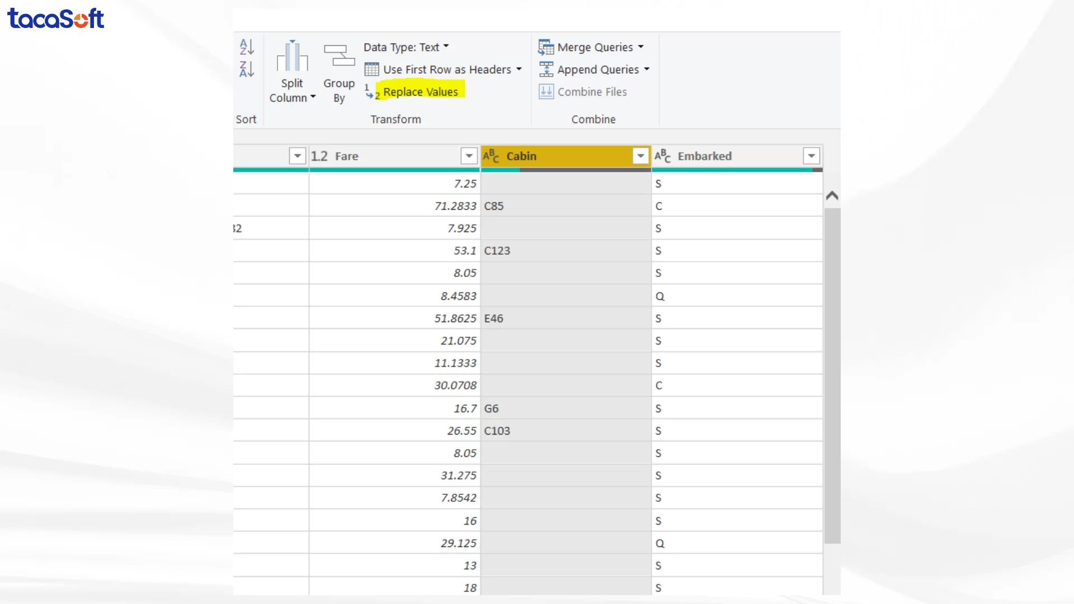1074x604 pixels.
Task: Open the Group By tool
Action: [x=339, y=74]
